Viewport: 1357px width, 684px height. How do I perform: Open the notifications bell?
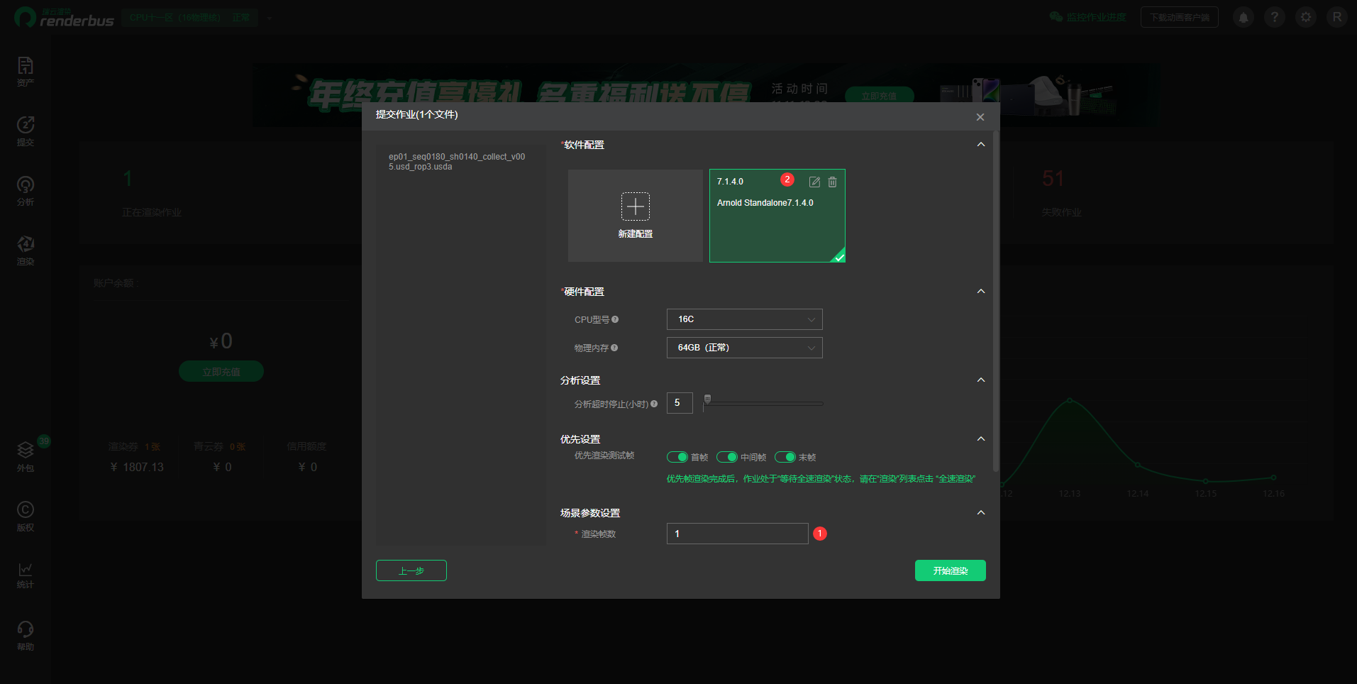(1244, 17)
